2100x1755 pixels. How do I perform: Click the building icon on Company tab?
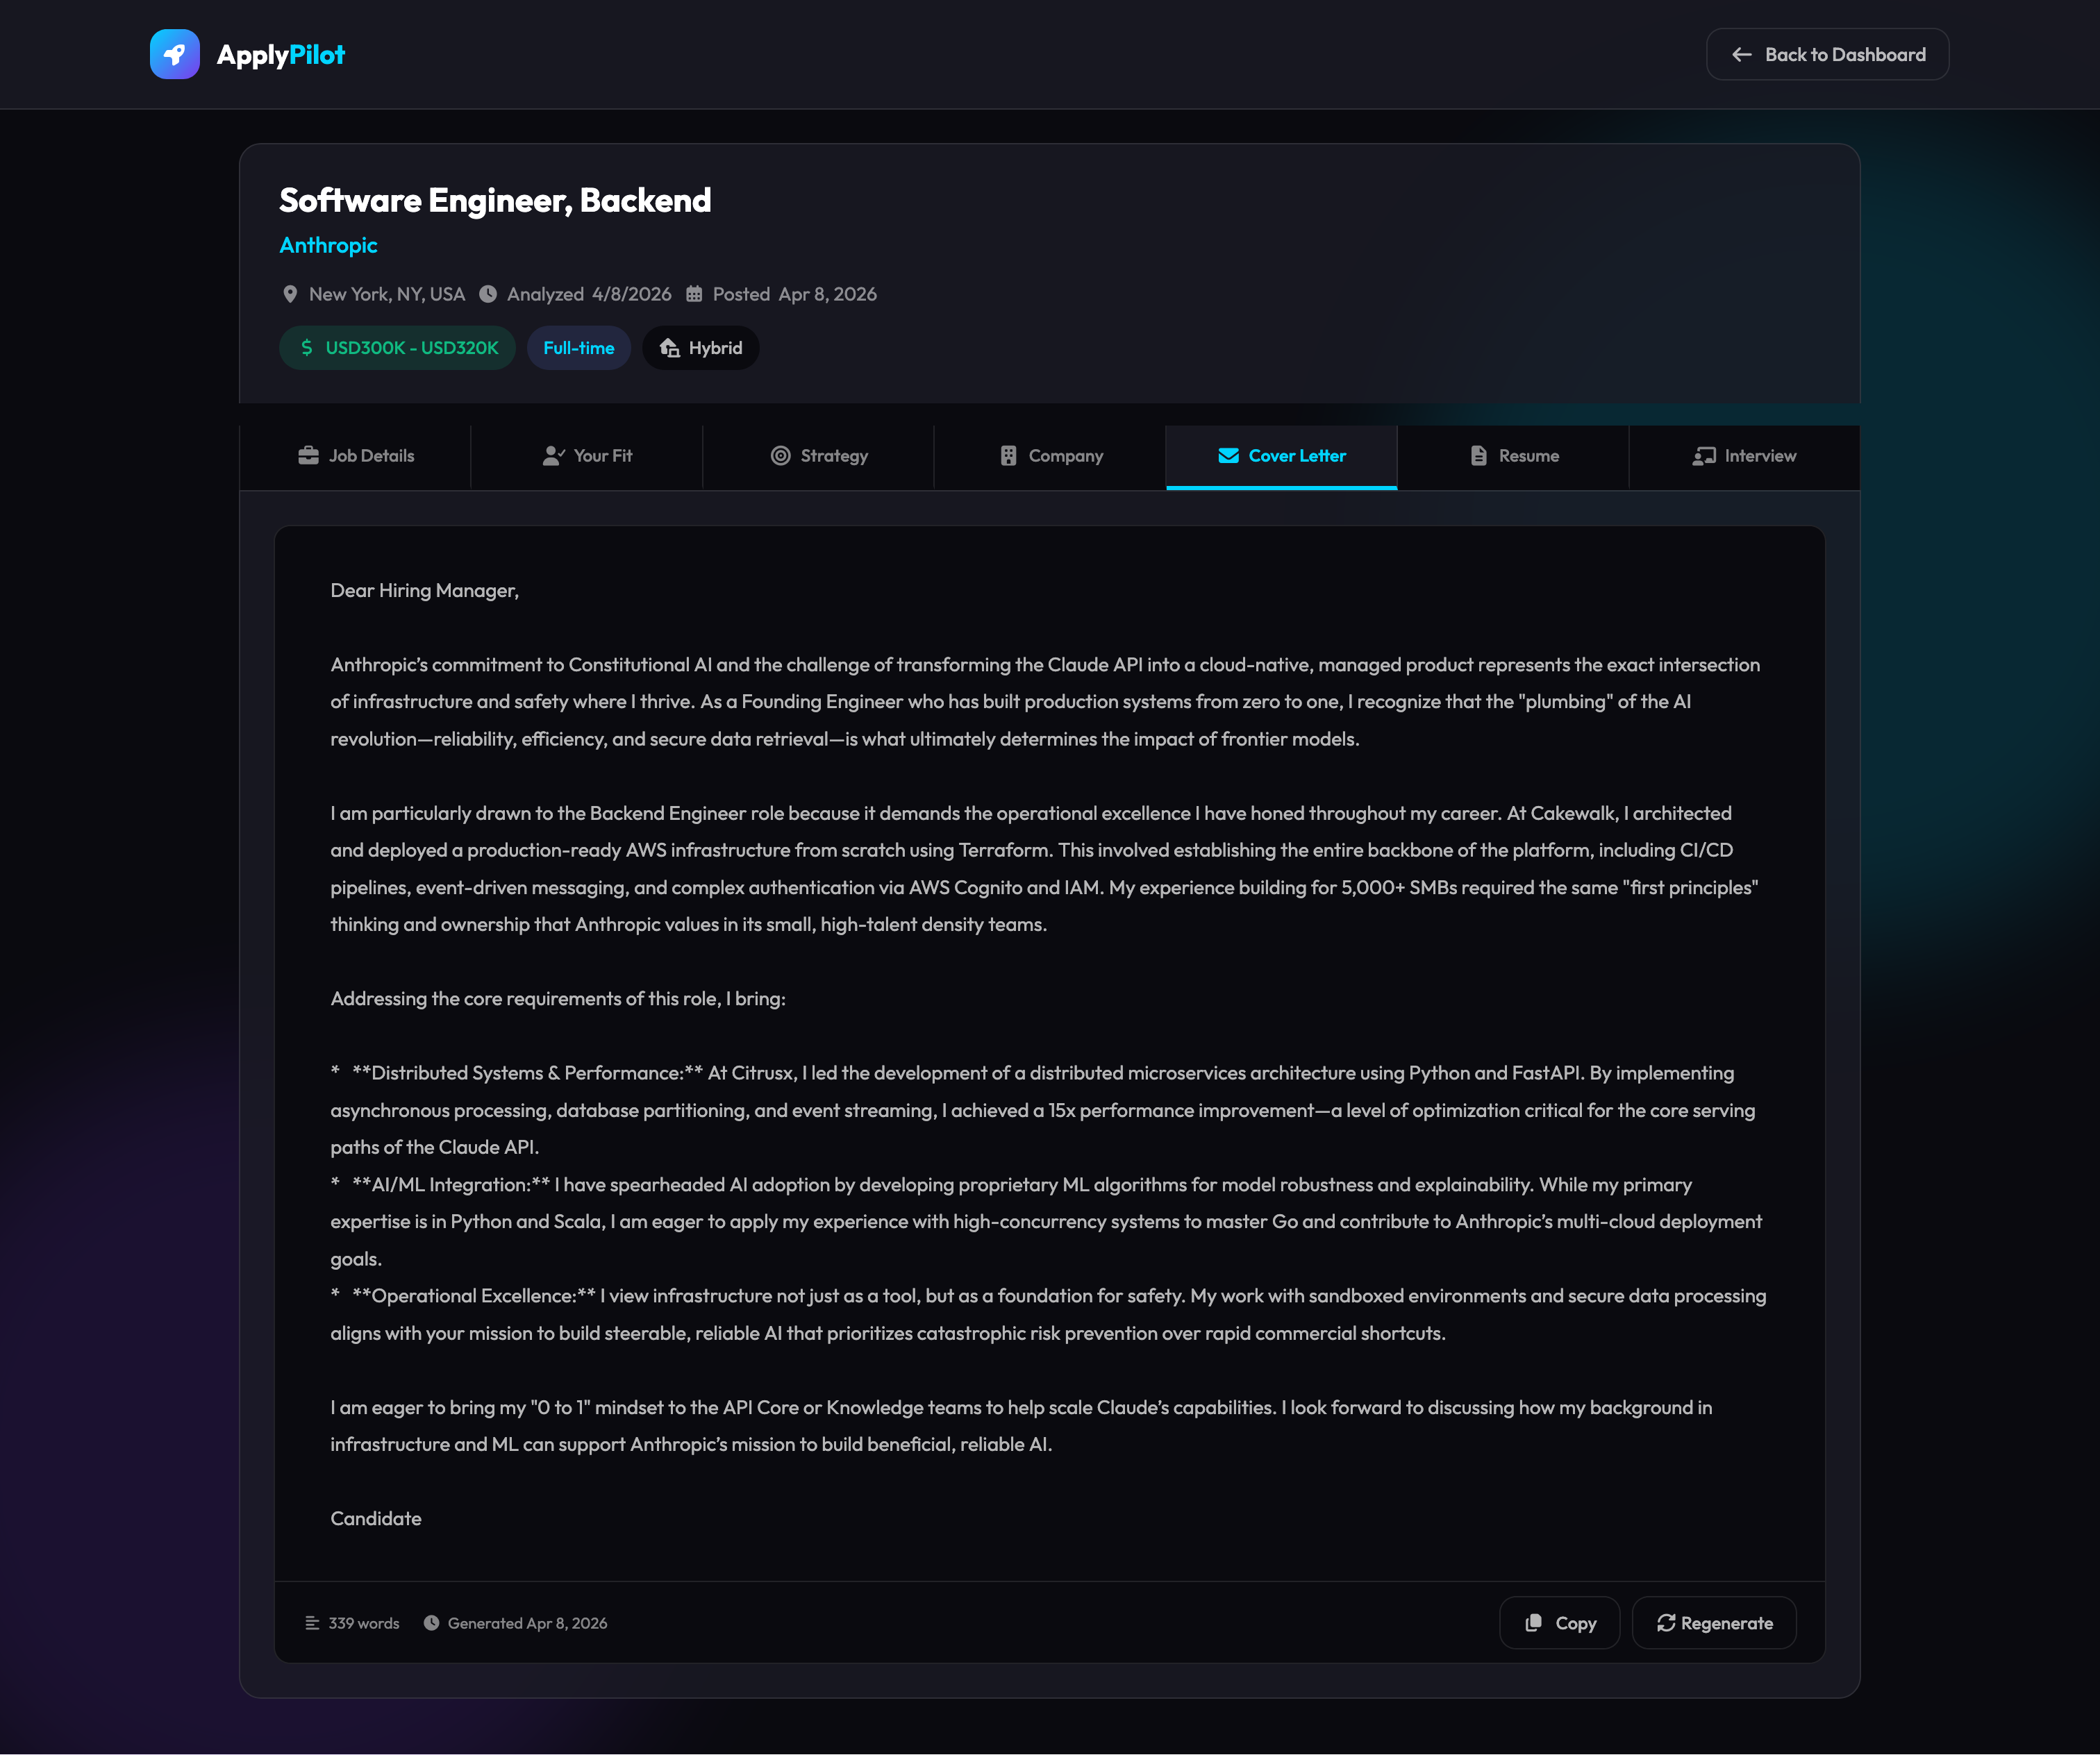pyautogui.click(x=1008, y=455)
